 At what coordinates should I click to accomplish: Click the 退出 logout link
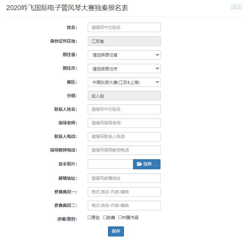click(x=236, y=7)
